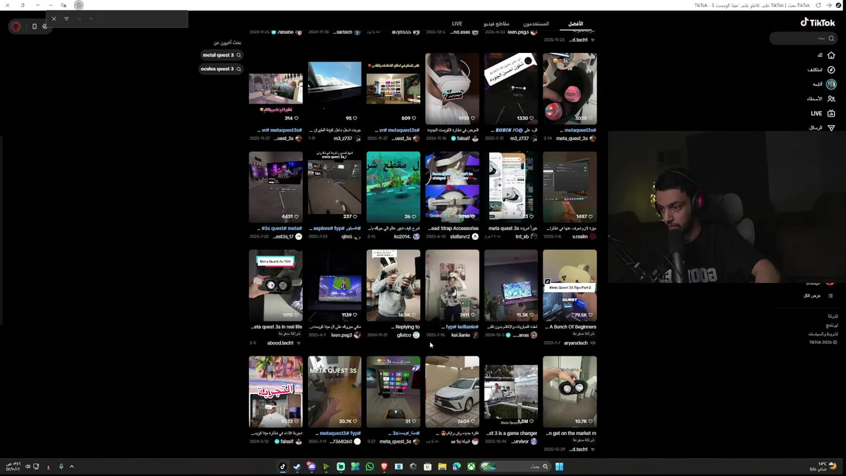Viewport: 846px width, 476px height.
Task: Close the find-in-page bar
Action: (54, 19)
